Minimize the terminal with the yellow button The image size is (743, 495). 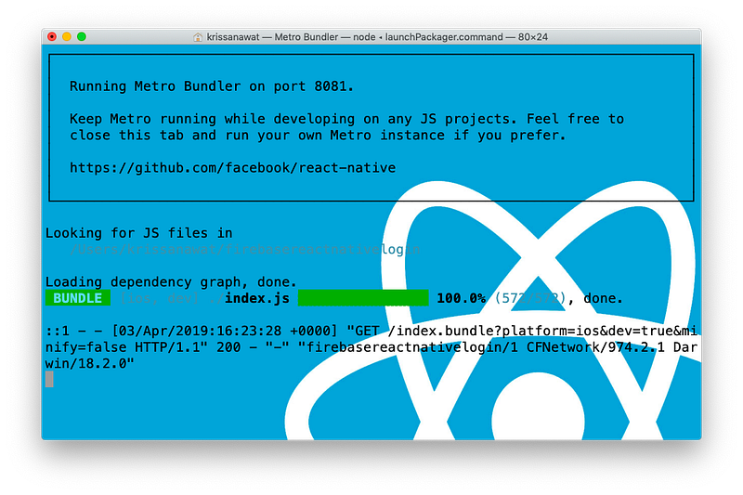point(67,36)
